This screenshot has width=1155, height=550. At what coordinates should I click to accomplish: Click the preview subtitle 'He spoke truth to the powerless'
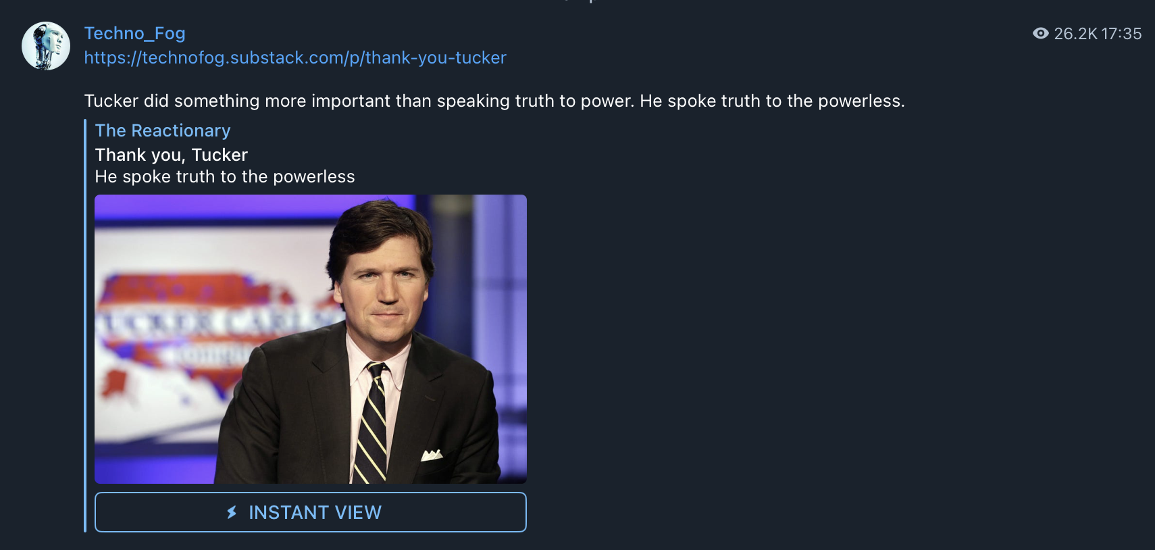[x=225, y=176]
